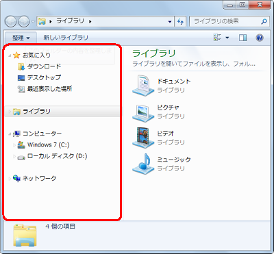Select the ミュージック library name

[174, 160]
